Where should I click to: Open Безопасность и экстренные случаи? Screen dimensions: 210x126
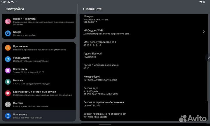39,93
